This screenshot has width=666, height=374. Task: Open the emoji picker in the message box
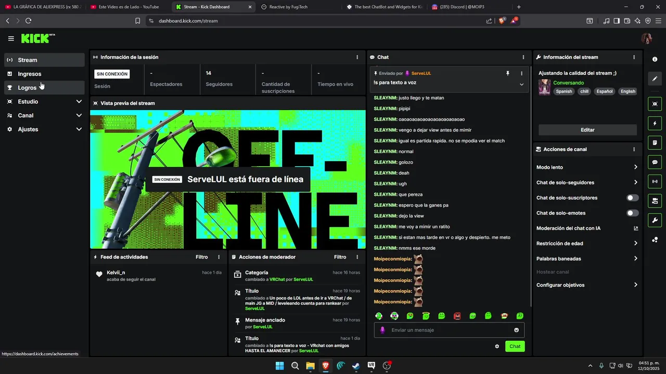click(516, 330)
